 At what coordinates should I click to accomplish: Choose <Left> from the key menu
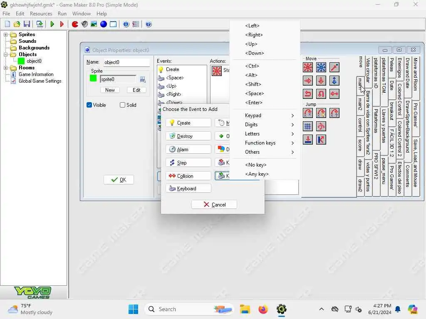265,26
